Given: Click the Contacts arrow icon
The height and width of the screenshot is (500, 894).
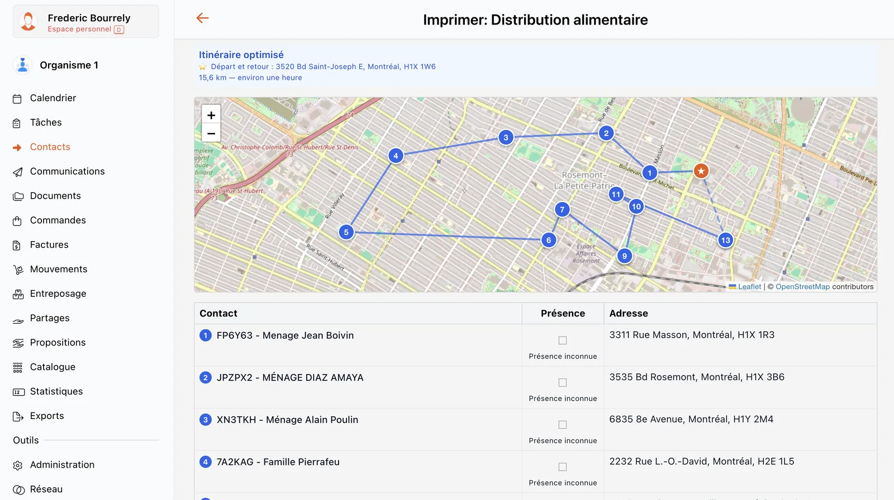Looking at the screenshot, I should click(x=17, y=148).
